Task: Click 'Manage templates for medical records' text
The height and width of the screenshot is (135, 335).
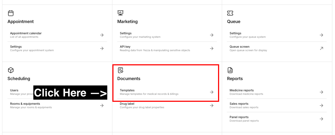Action: 149,94
